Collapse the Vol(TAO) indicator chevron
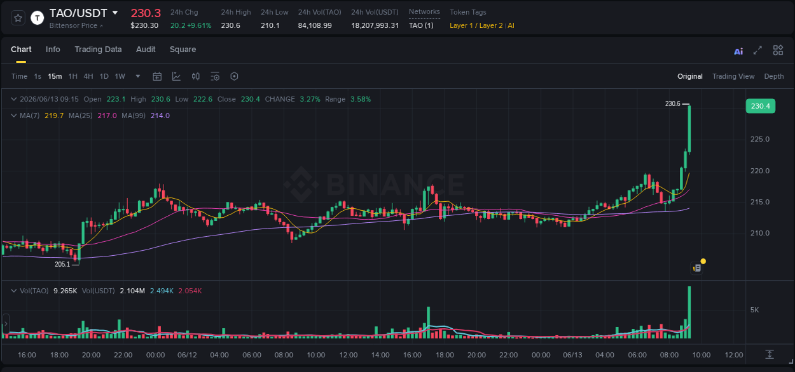 point(13,291)
